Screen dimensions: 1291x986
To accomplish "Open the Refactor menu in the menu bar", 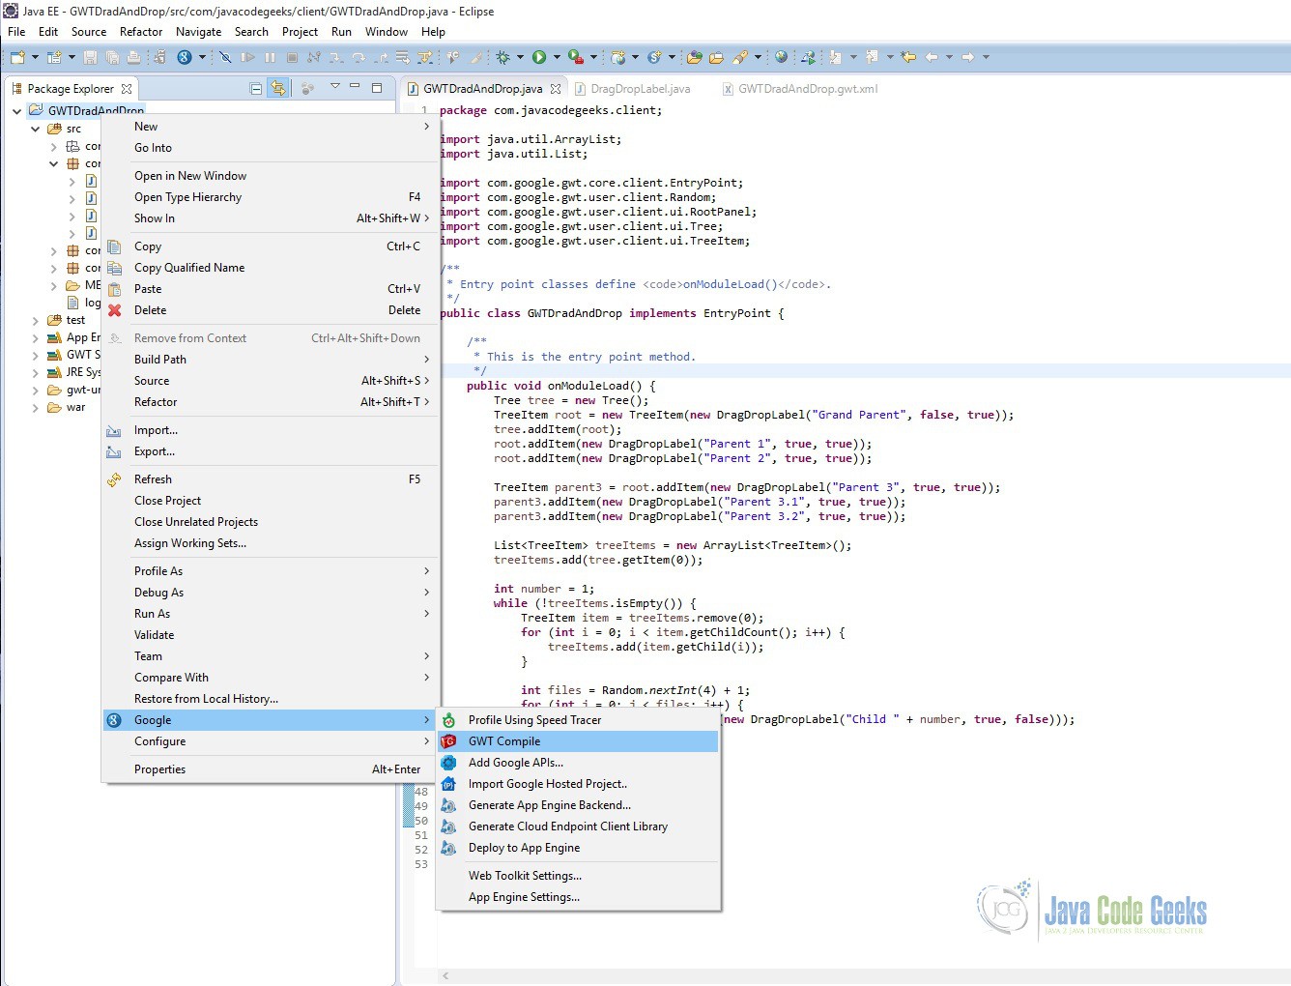I will (141, 31).
